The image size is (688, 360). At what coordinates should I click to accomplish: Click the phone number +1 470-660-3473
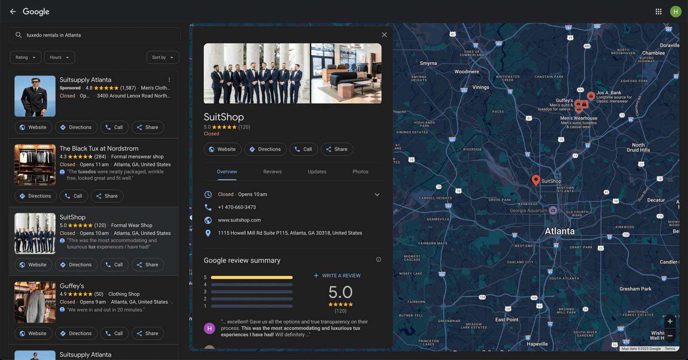[x=237, y=207]
